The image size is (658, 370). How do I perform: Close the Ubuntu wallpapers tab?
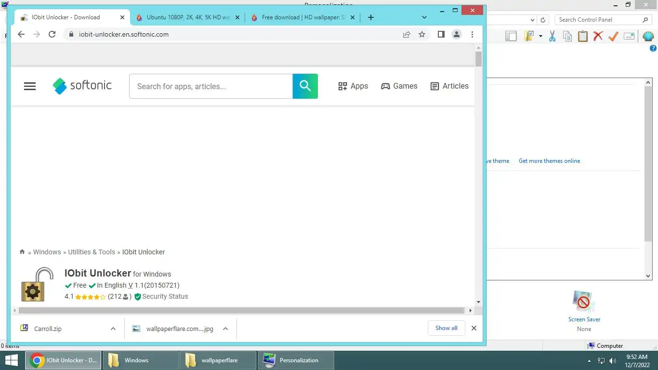point(237,17)
